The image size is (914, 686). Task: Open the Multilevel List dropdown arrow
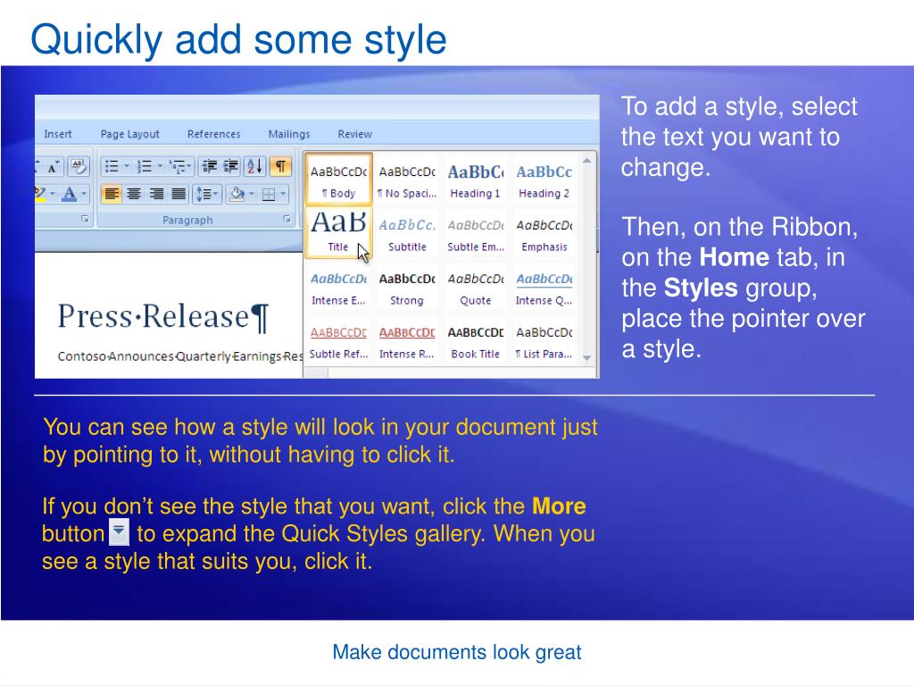(x=189, y=167)
